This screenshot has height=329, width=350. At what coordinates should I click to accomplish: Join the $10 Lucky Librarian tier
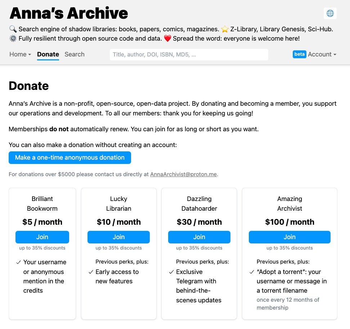click(x=118, y=237)
